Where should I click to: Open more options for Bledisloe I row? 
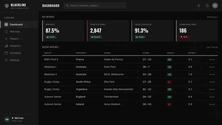[x=212, y=67]
